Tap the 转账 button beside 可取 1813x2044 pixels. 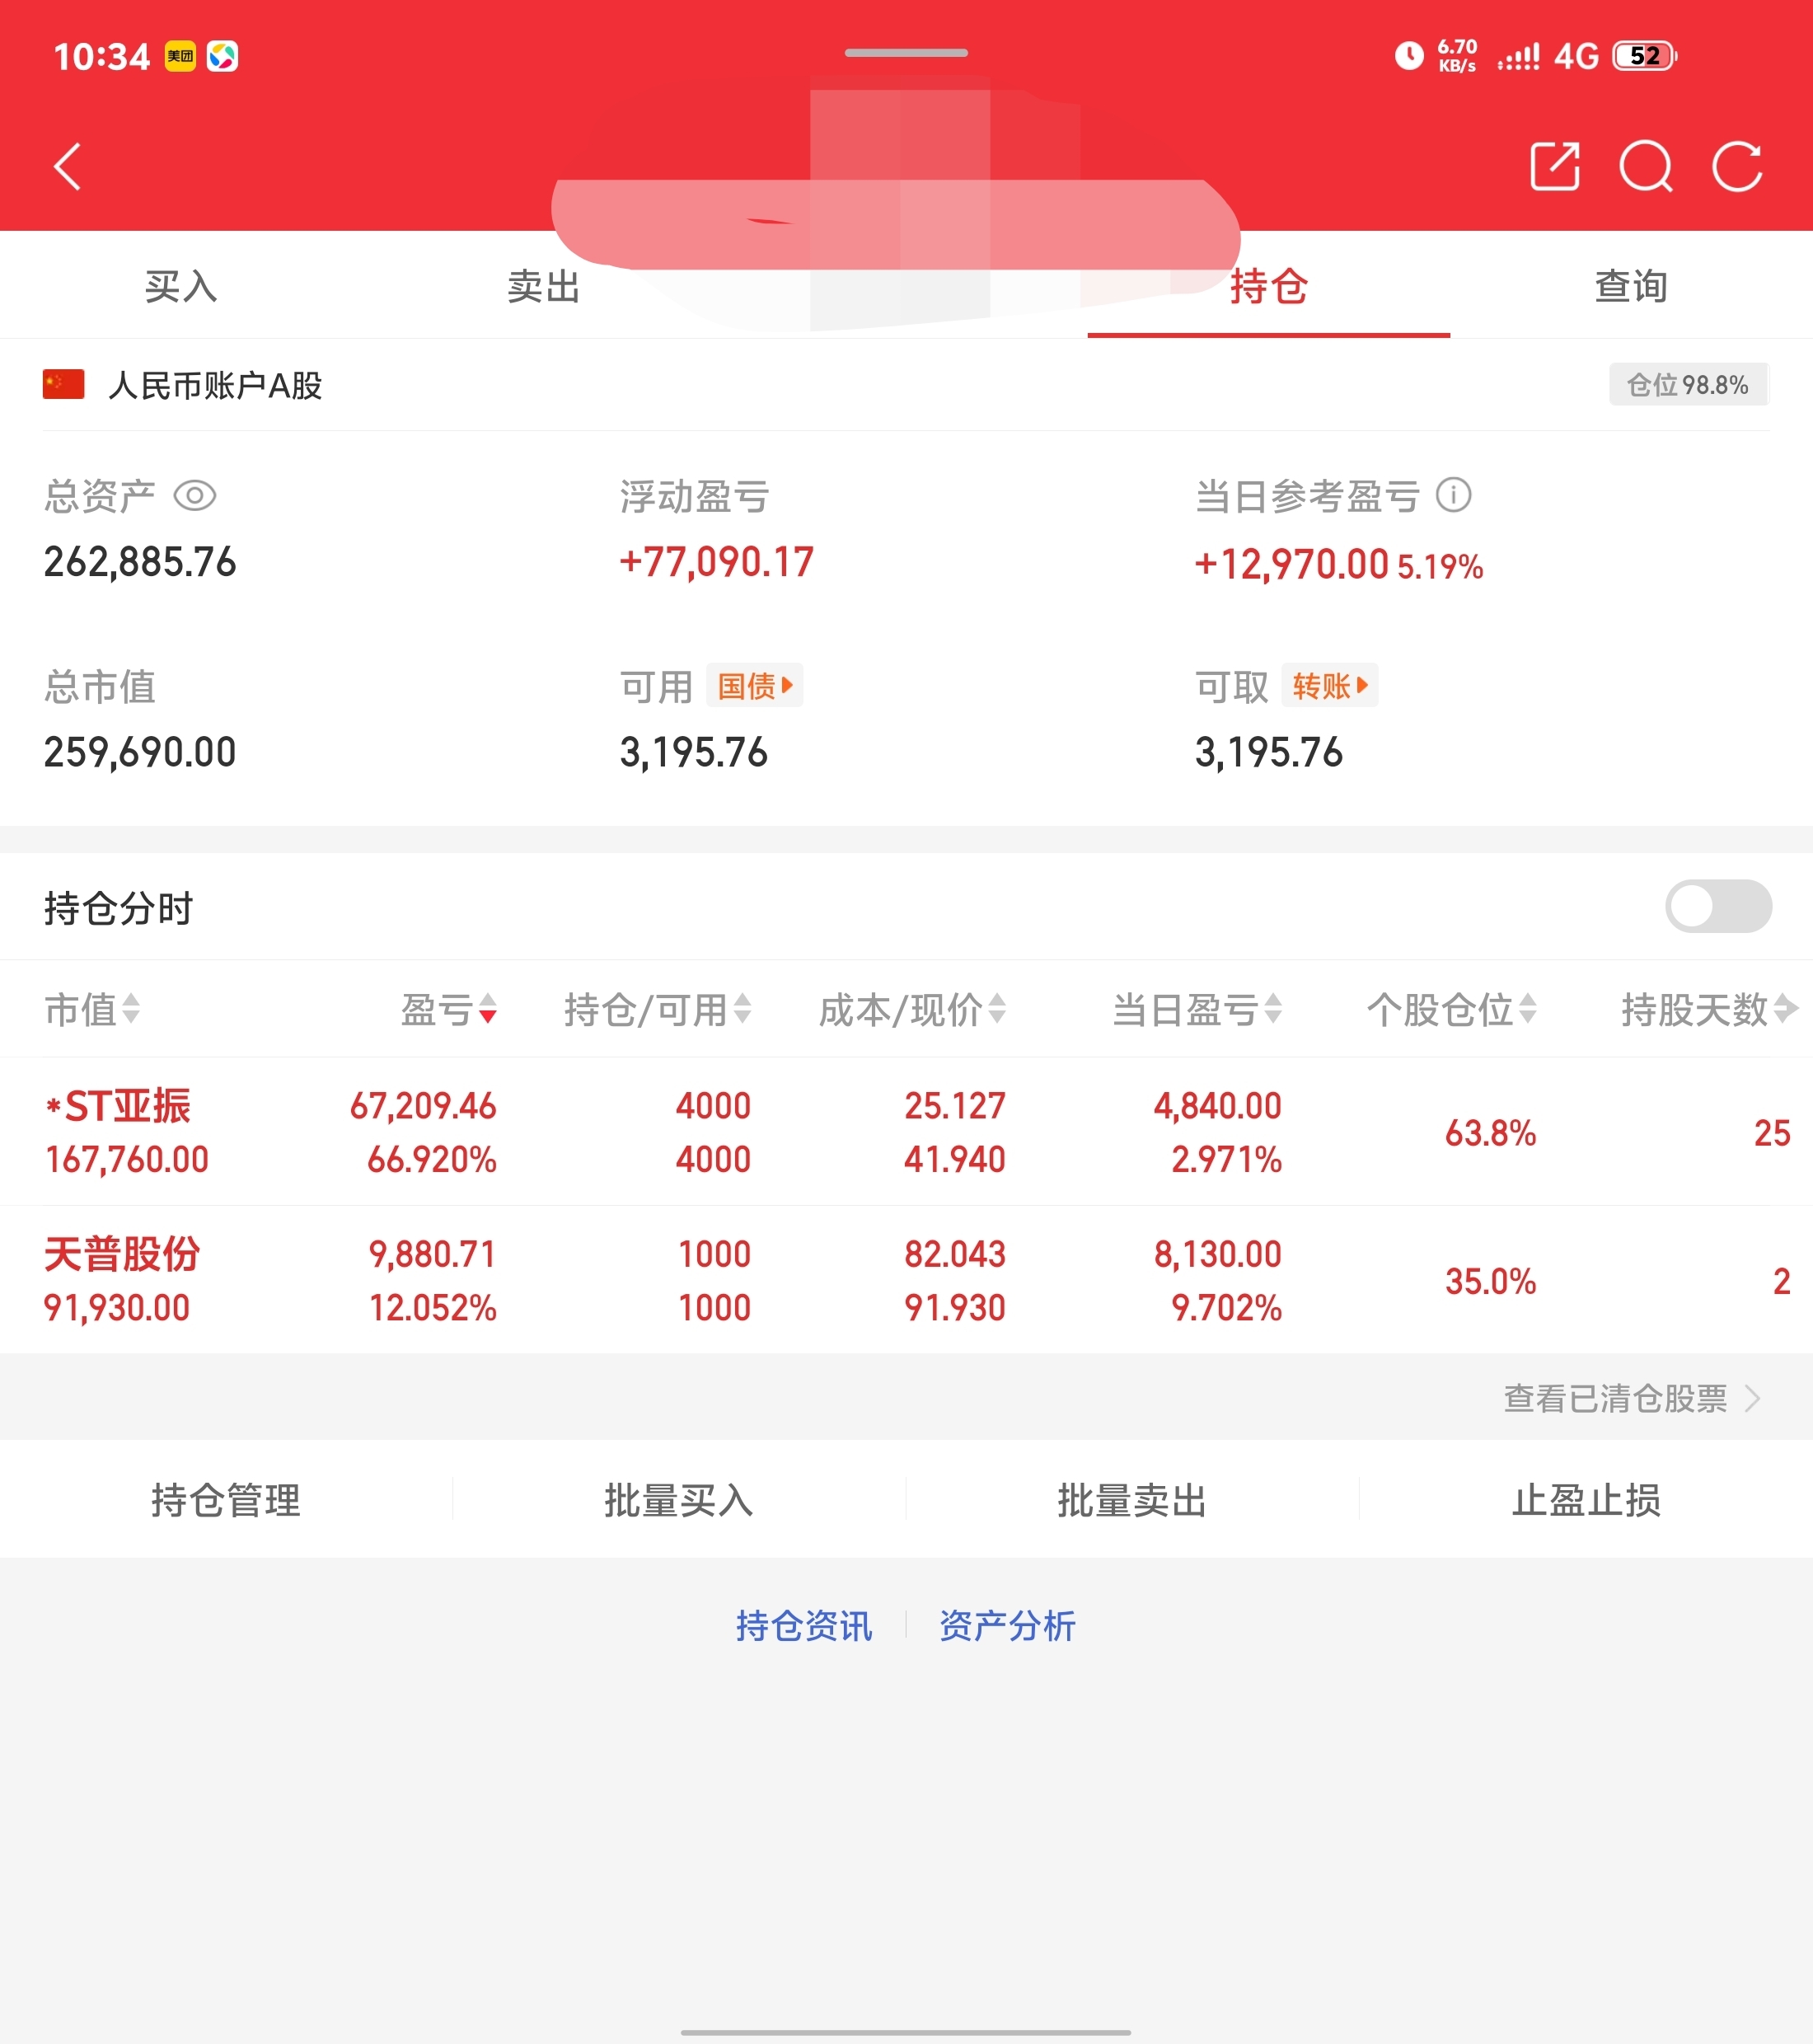click(1329, 686)
